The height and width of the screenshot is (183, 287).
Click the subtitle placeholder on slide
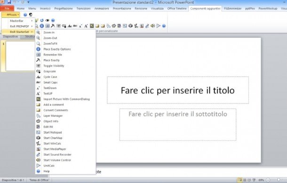point(178,125)
